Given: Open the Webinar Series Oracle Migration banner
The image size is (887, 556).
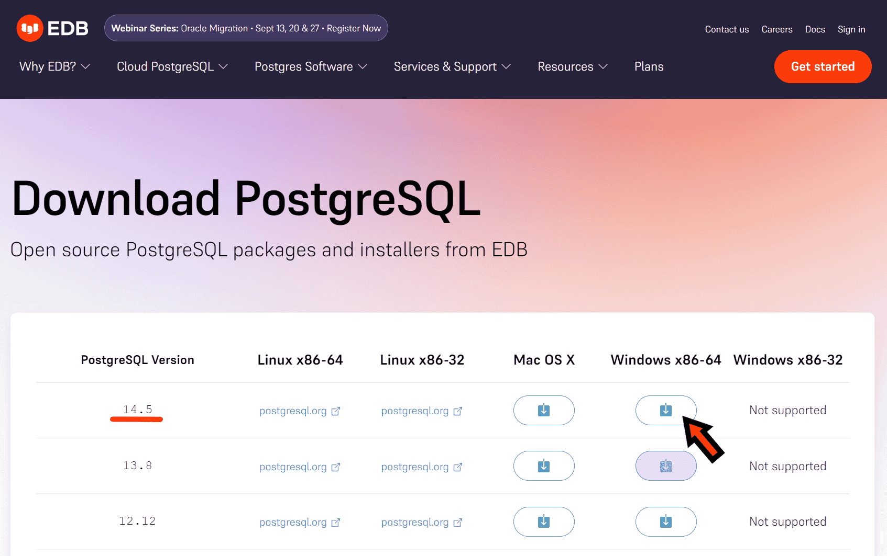Looking at the screenshot, I should [246, 28].
